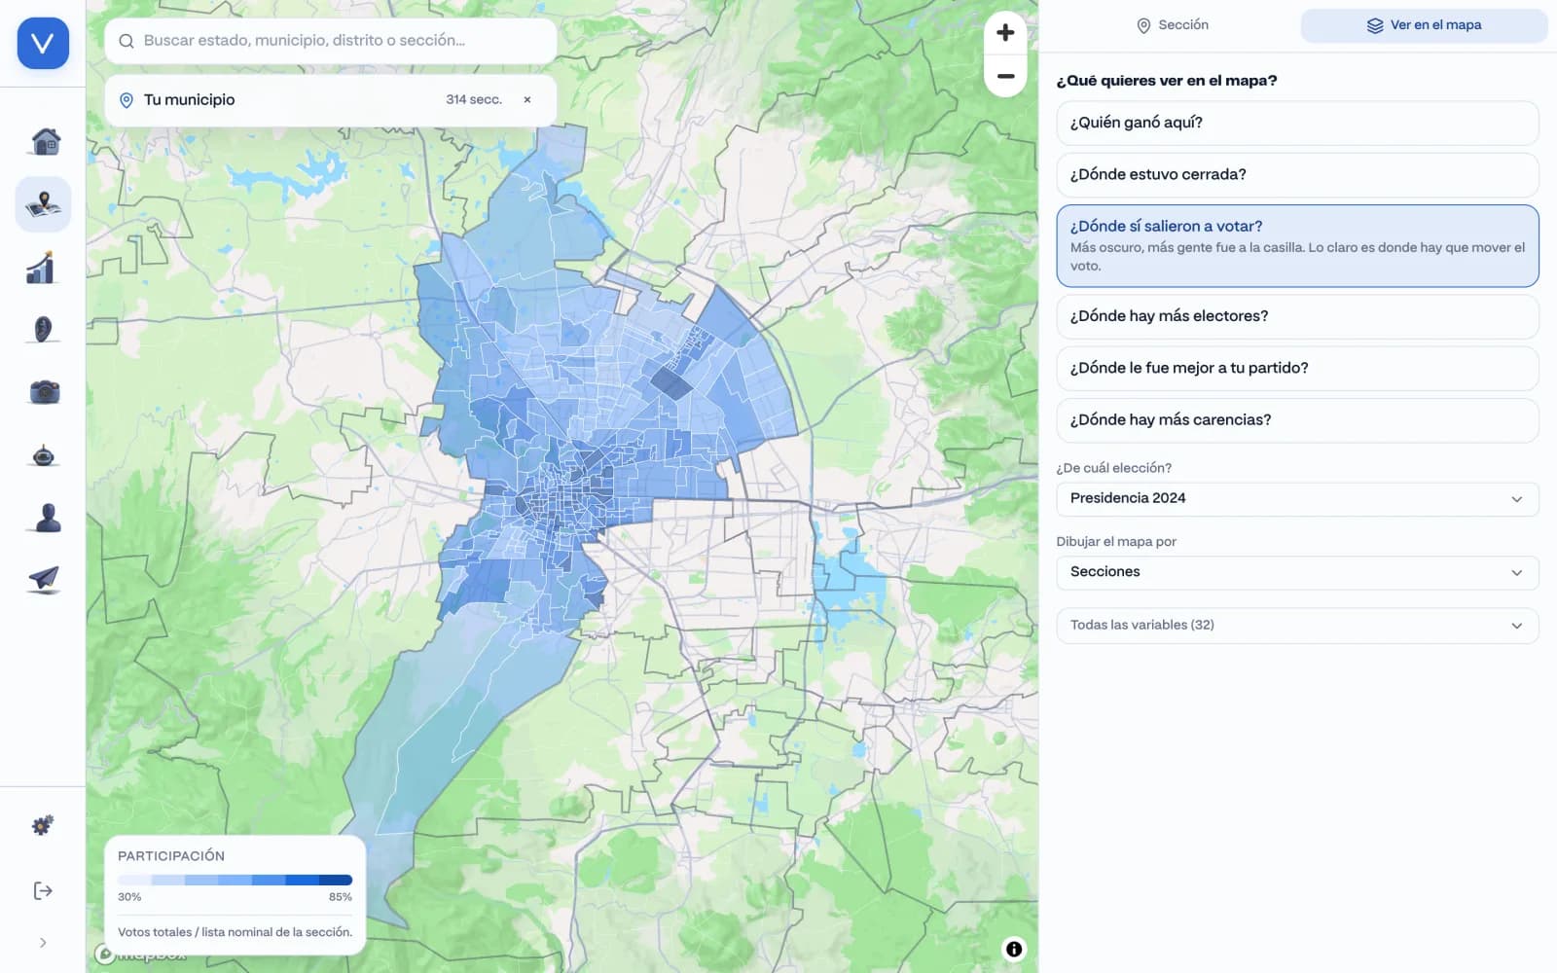The height and width of the screenshot is (973, 1557).
Task: Zoom out with the minus button
Action: pos(1005,76)
